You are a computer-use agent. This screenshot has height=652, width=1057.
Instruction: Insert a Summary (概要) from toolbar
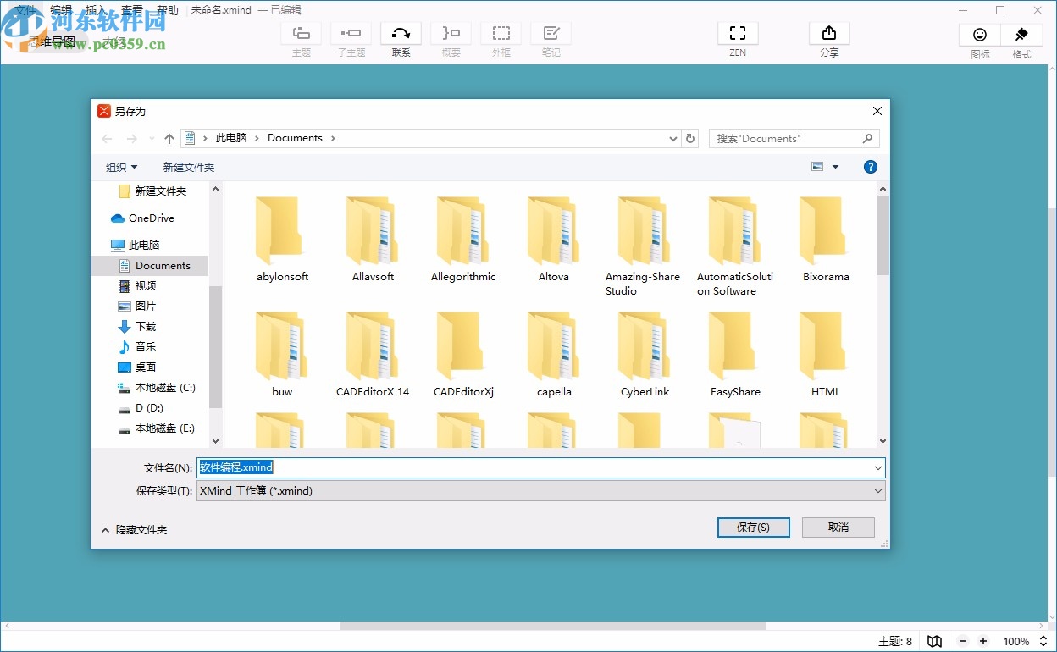[451, 38]
